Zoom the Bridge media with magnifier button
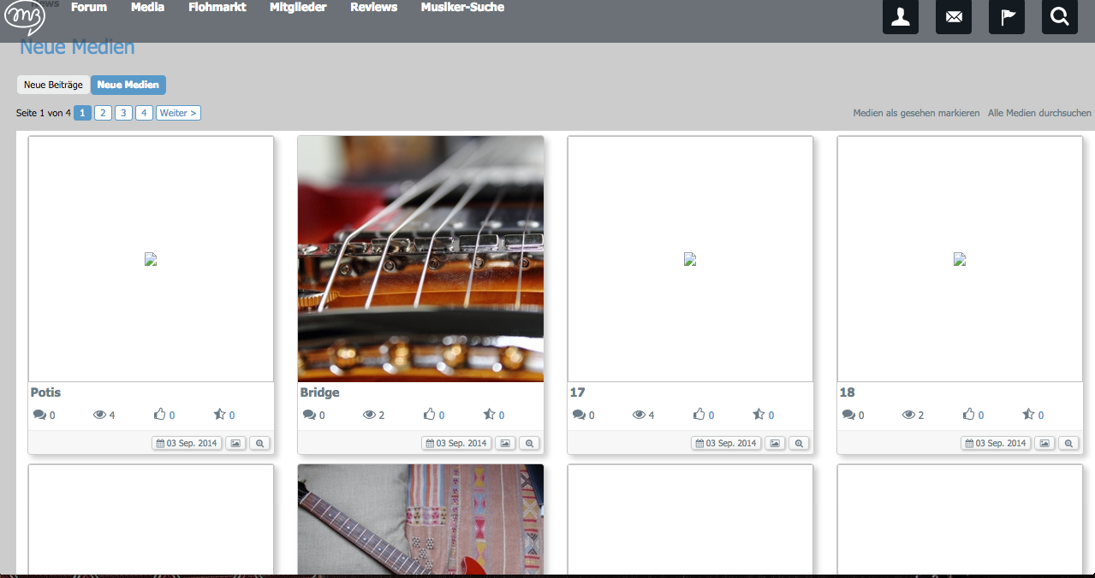Viewport: 1095px width, 578px height. click(530, 443)
